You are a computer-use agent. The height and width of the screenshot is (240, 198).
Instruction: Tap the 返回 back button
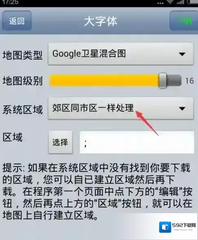(17, 21)
